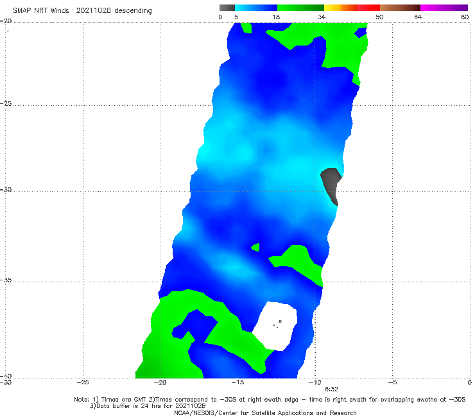Click the color bar label 18
The width and height of the screenshot is (475, 417).
click(276, 17)
